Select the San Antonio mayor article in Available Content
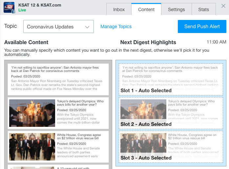Screen dimensions: 229x169 pyautogui.click(x=58, y=79)
